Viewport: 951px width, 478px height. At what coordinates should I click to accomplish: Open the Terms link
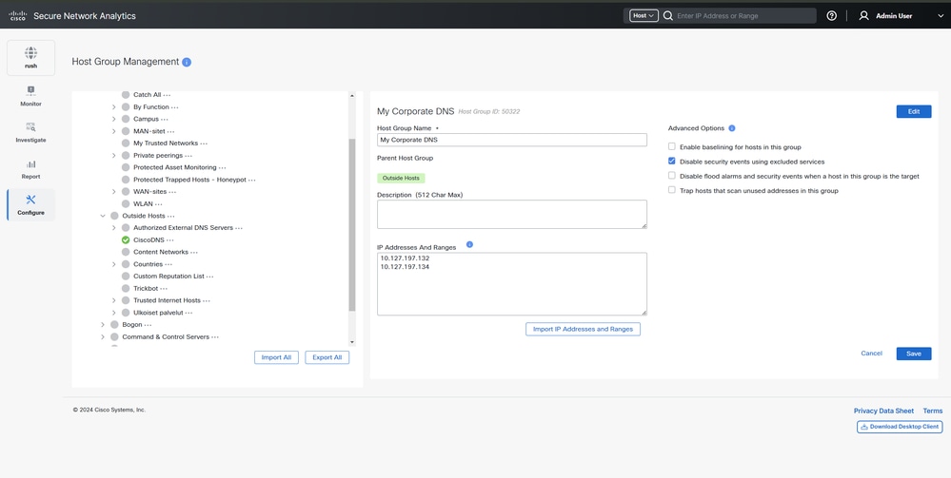click(x=933, y=411)
